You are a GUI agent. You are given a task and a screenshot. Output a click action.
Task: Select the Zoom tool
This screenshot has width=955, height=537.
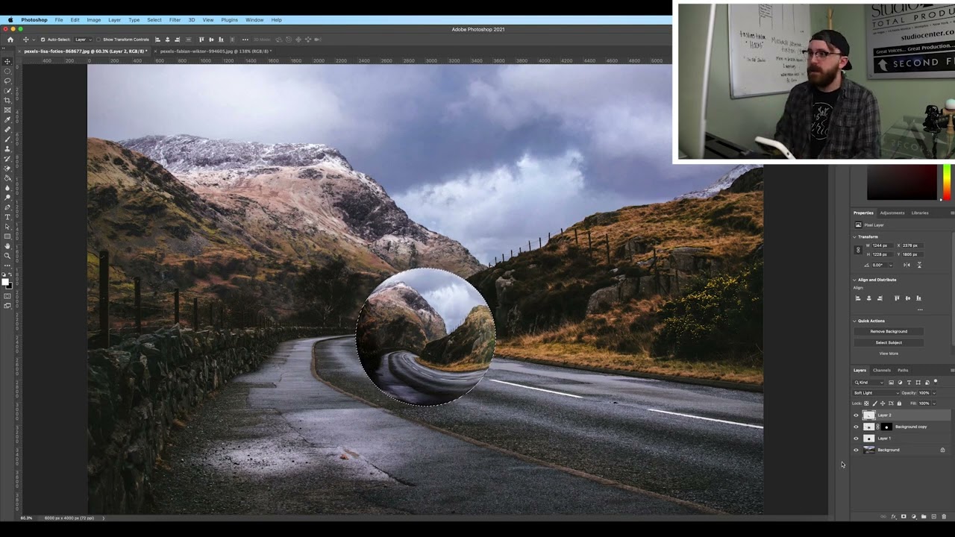coord(7,255)
